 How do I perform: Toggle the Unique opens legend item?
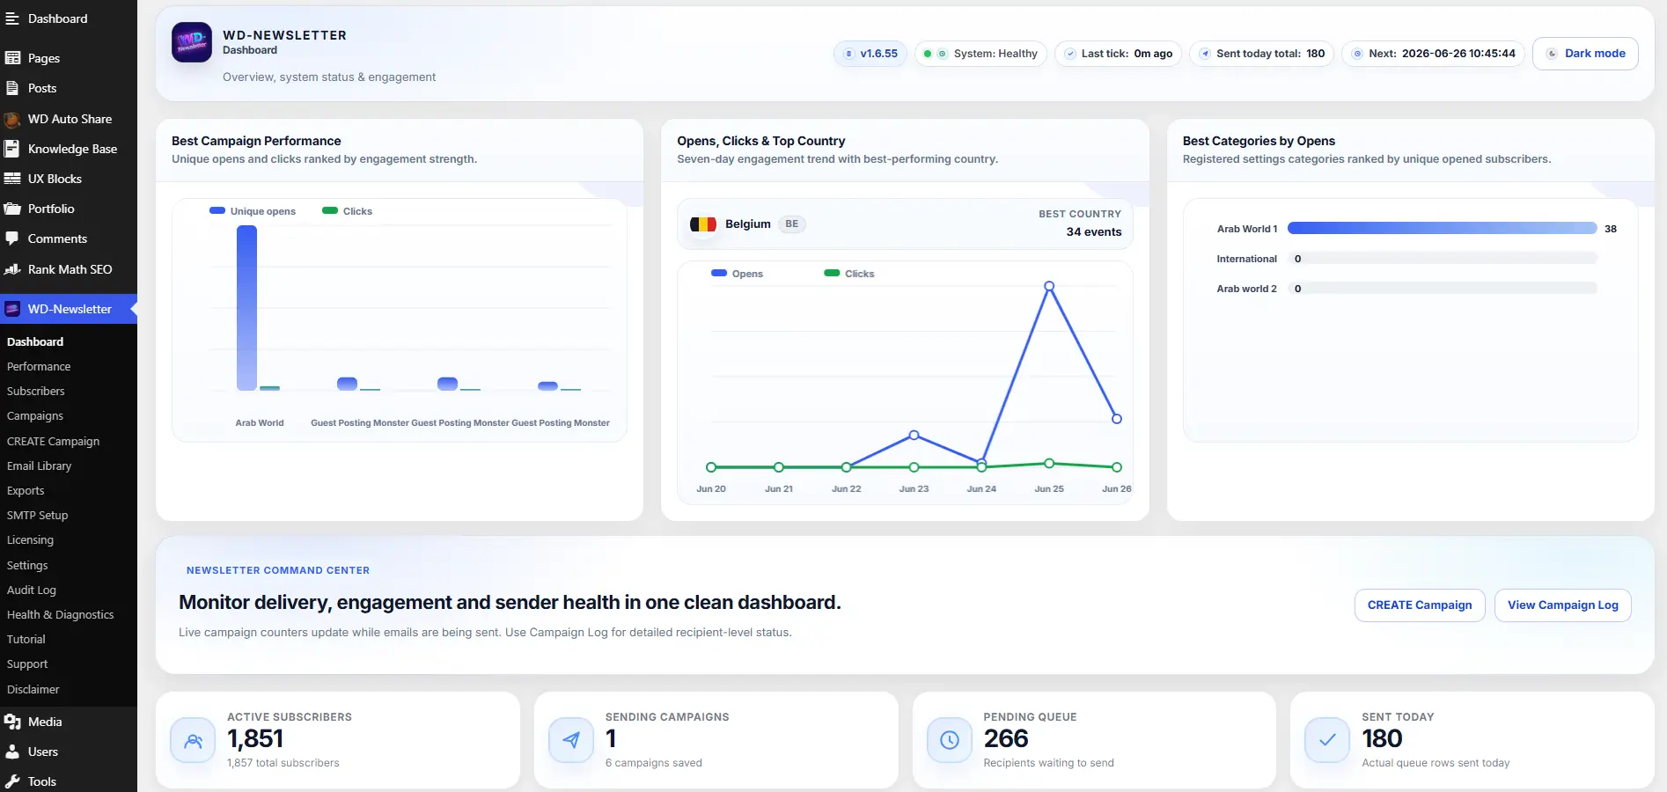[253, 211]
